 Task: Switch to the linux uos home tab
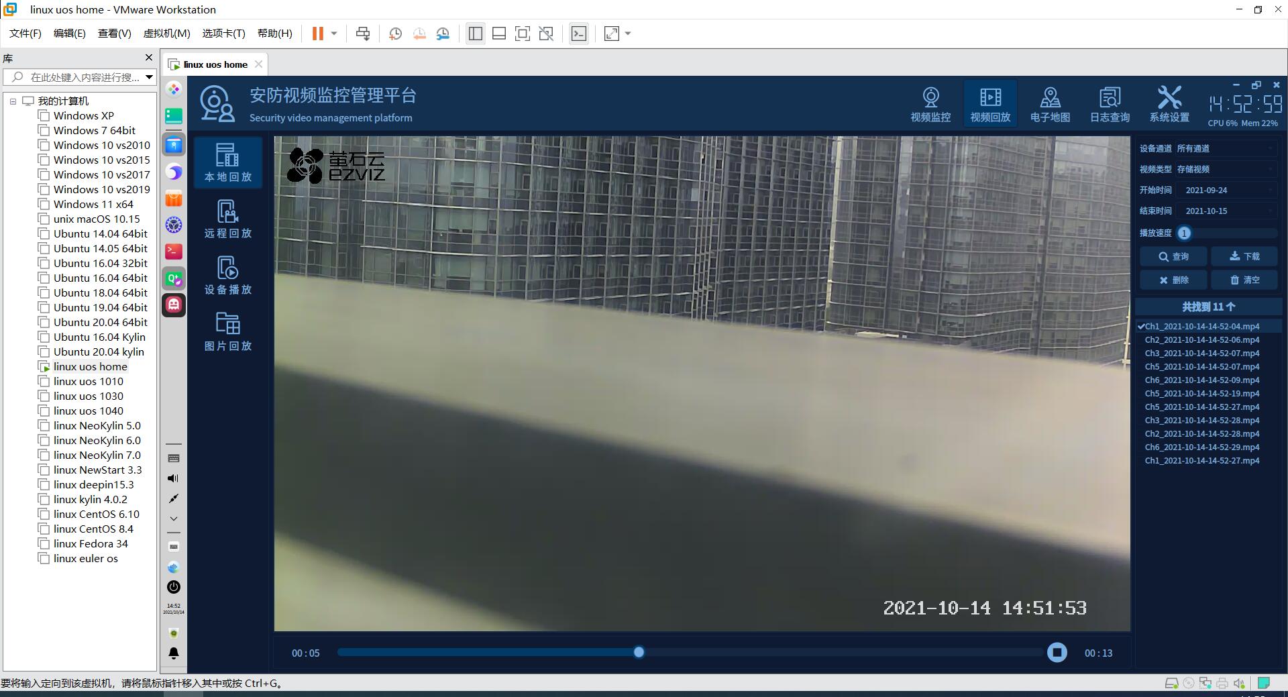(215, 64)
